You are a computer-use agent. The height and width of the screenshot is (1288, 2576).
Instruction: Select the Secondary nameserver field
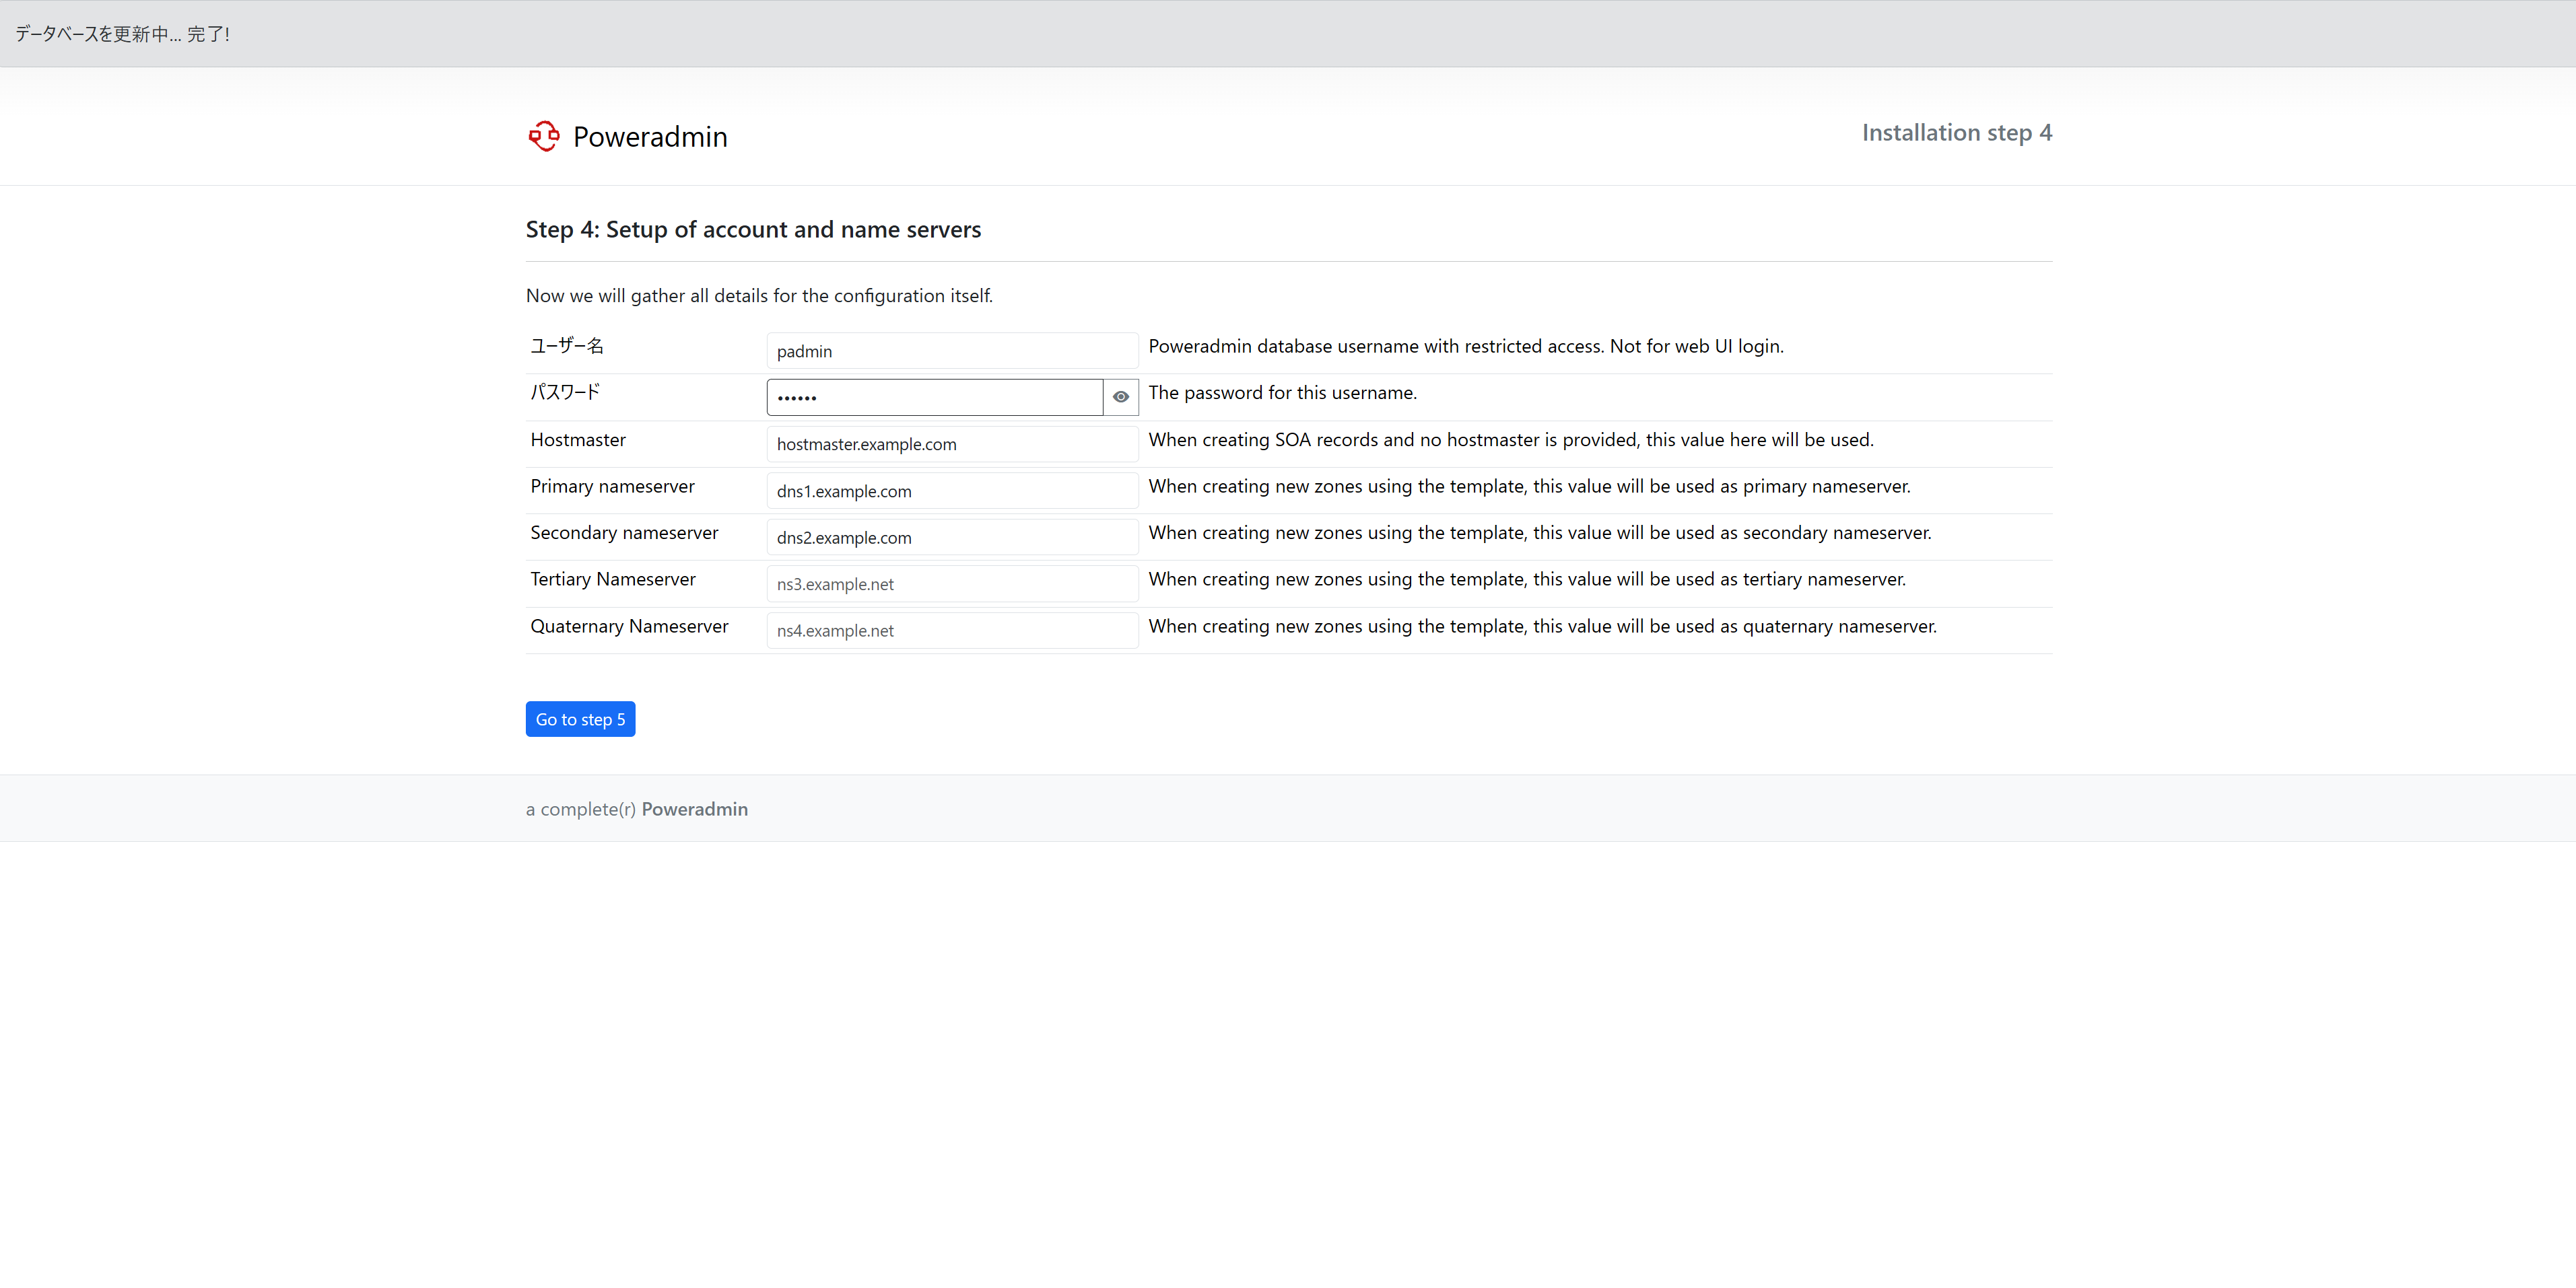coord(951,538)
